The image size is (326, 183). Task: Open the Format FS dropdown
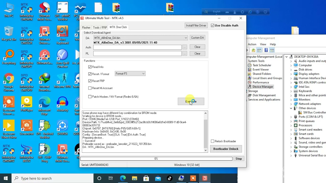pos(130,74)
